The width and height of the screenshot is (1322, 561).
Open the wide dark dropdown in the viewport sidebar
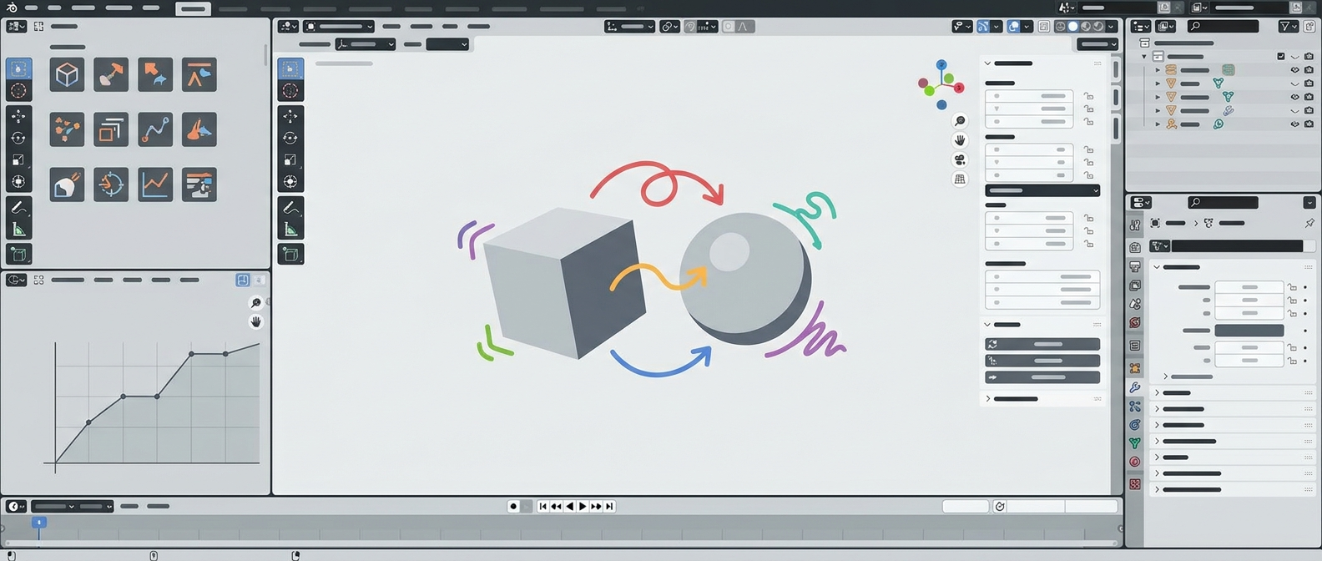click(1042, 190)
